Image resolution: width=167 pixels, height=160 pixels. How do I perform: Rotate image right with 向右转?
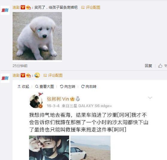(x=89, y=87)
